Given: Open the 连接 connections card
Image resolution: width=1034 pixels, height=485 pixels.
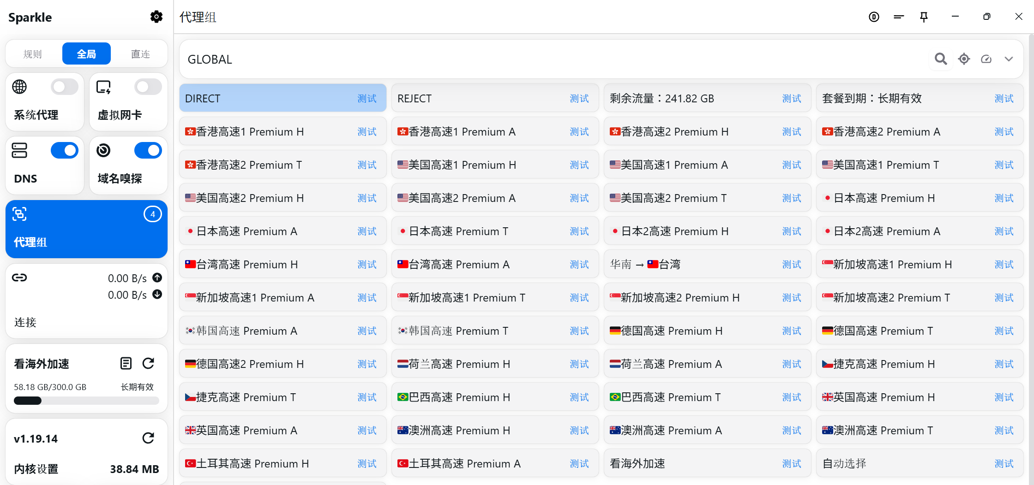Looking at the screenshot, I should point(86,300).
